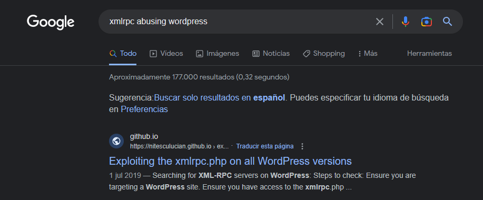Click the Google logo
Screen dimensions: 483x200
(x=51, y=22)
